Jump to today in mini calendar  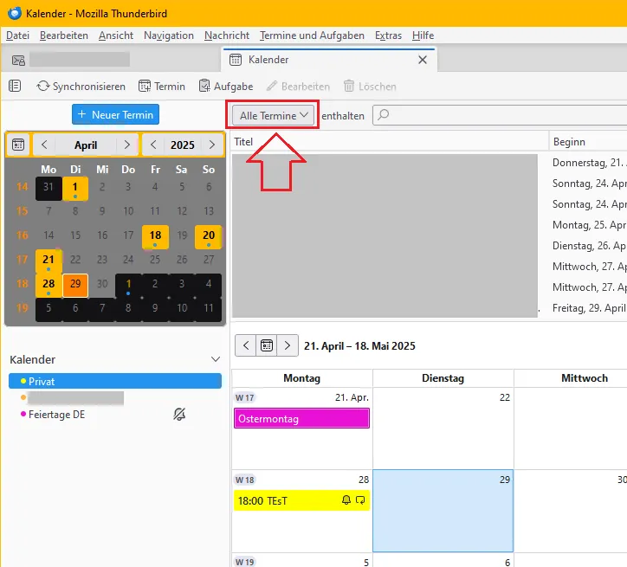point(18,145)
